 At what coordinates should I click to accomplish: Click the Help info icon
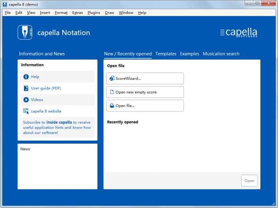(x=26, y=76)
